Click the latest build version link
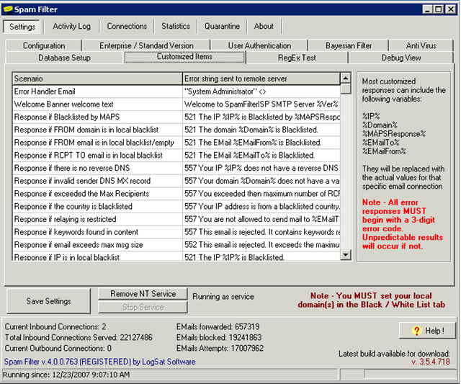The width and height of the screenshot is (461, 384). 431,361
